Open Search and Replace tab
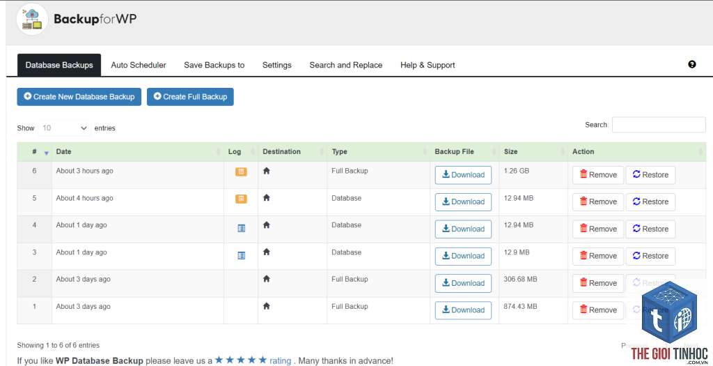Viewport: 713px width, 366px height. (x=345, y=65)
